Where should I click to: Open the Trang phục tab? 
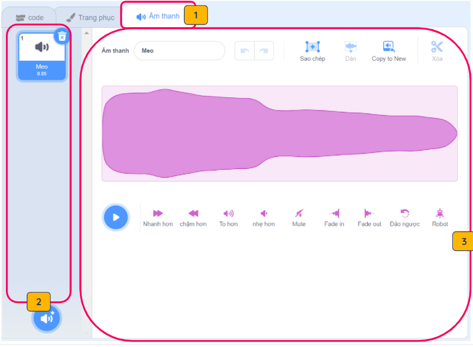point(90,17)
